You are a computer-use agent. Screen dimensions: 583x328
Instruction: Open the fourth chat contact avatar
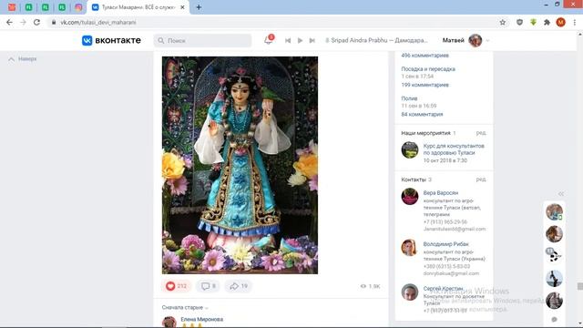pos(554,279)
